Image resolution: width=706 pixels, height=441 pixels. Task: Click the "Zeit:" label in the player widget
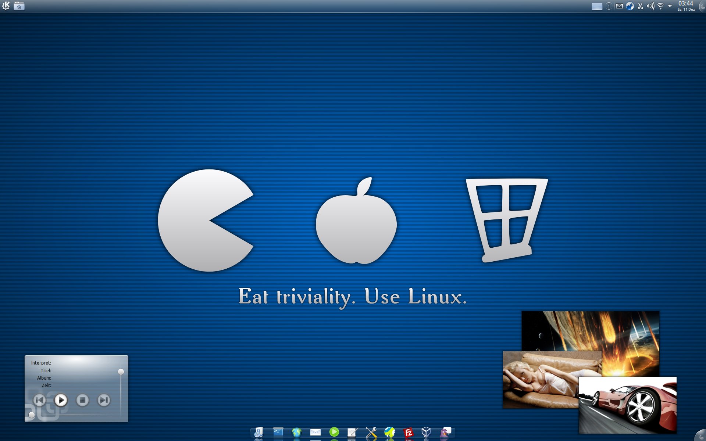click(46, 386)
